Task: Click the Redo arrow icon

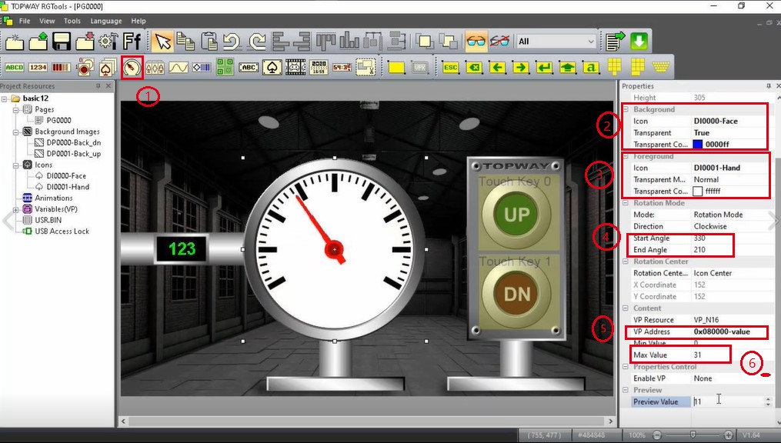Action: pyautogui.click(x=256, y=42)
